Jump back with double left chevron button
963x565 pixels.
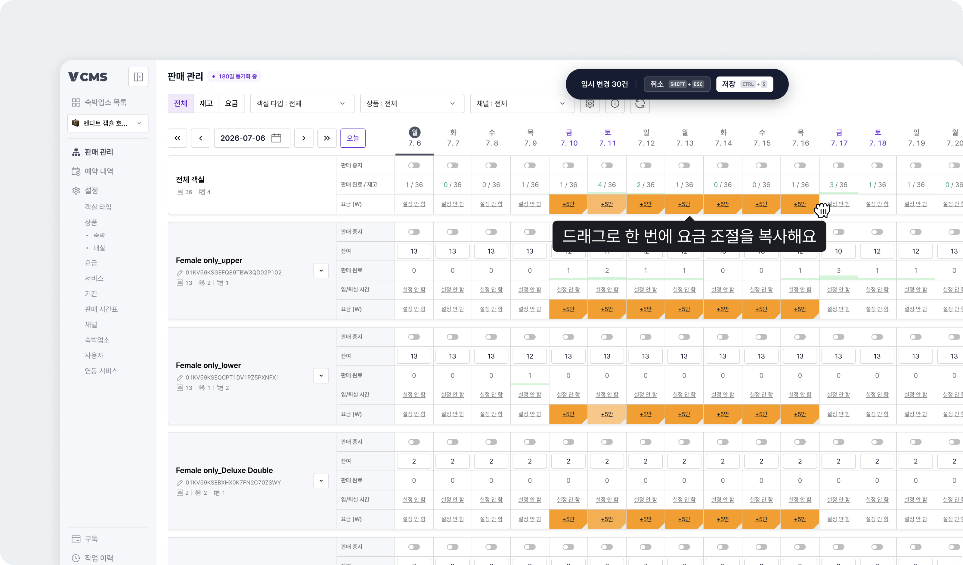pyautogui.click(x=177, y=138)
